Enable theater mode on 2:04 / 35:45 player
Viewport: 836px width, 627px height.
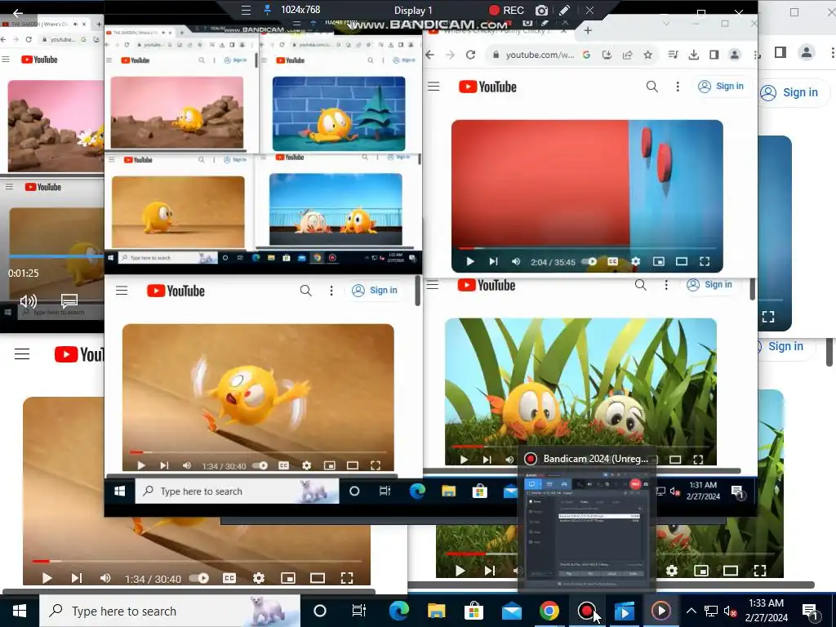click(682, 262)
